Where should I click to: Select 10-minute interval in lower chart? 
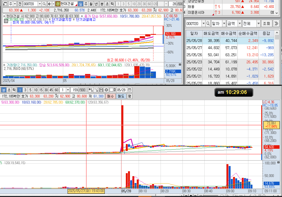36,90
